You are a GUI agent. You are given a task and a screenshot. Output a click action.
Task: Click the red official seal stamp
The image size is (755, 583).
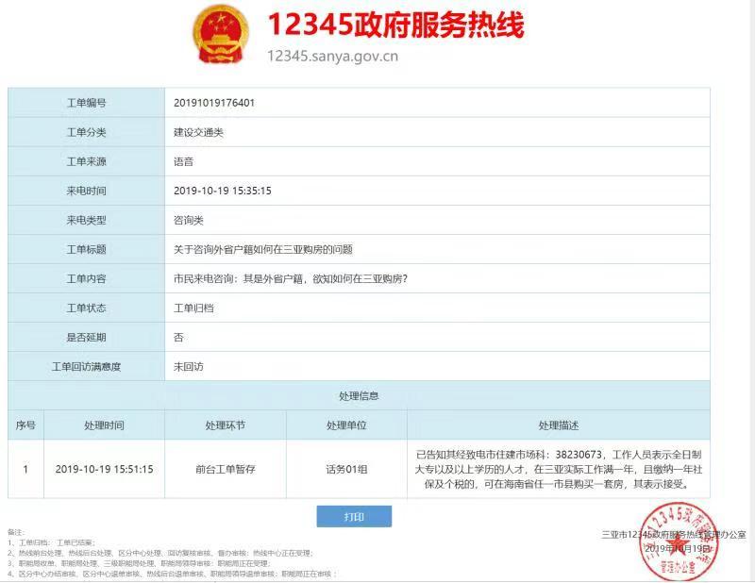point(675,541)
